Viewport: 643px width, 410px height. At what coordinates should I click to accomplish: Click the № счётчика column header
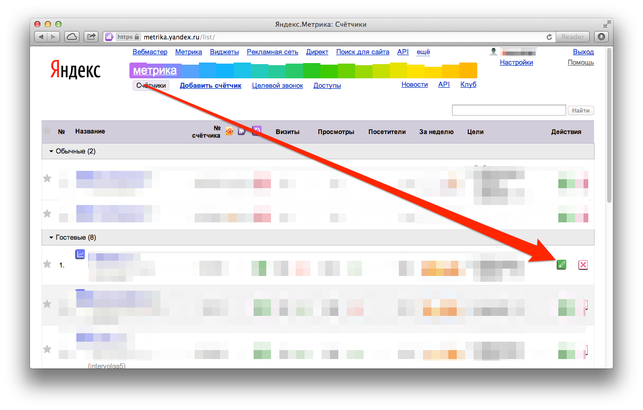point(206,131)
